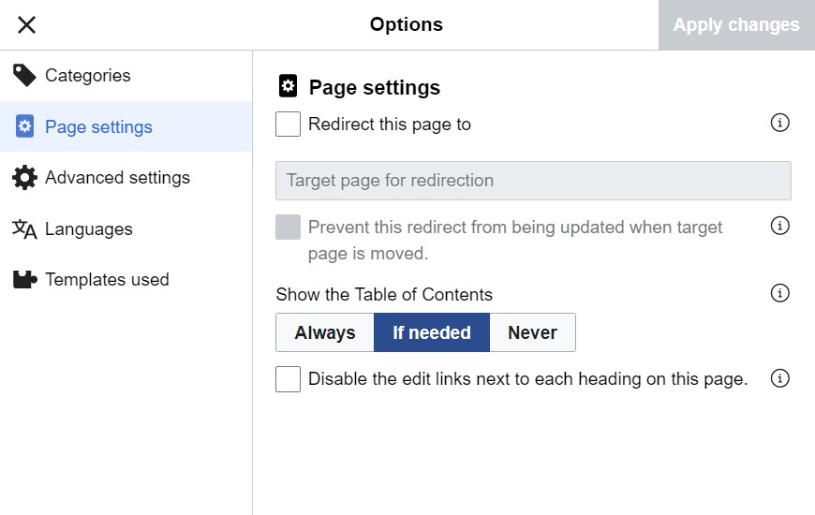The width and height of the screenshot is (815, 515).
Task: Click the Categories tag icon
Action: point(25,76)
